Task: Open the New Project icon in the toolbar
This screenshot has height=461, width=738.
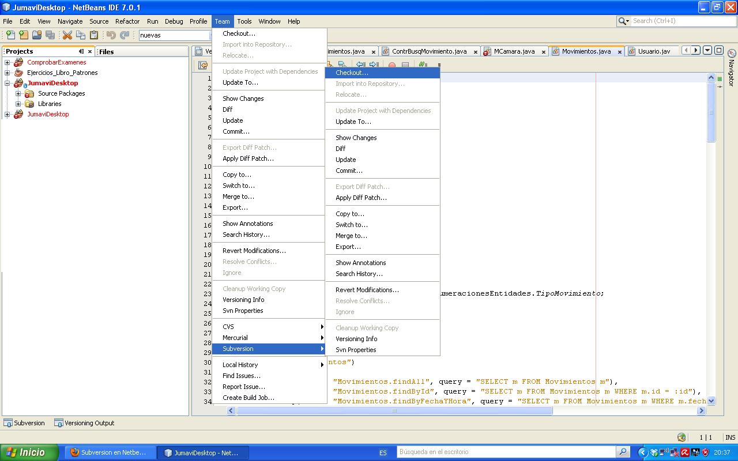Action: pos(23,35)
